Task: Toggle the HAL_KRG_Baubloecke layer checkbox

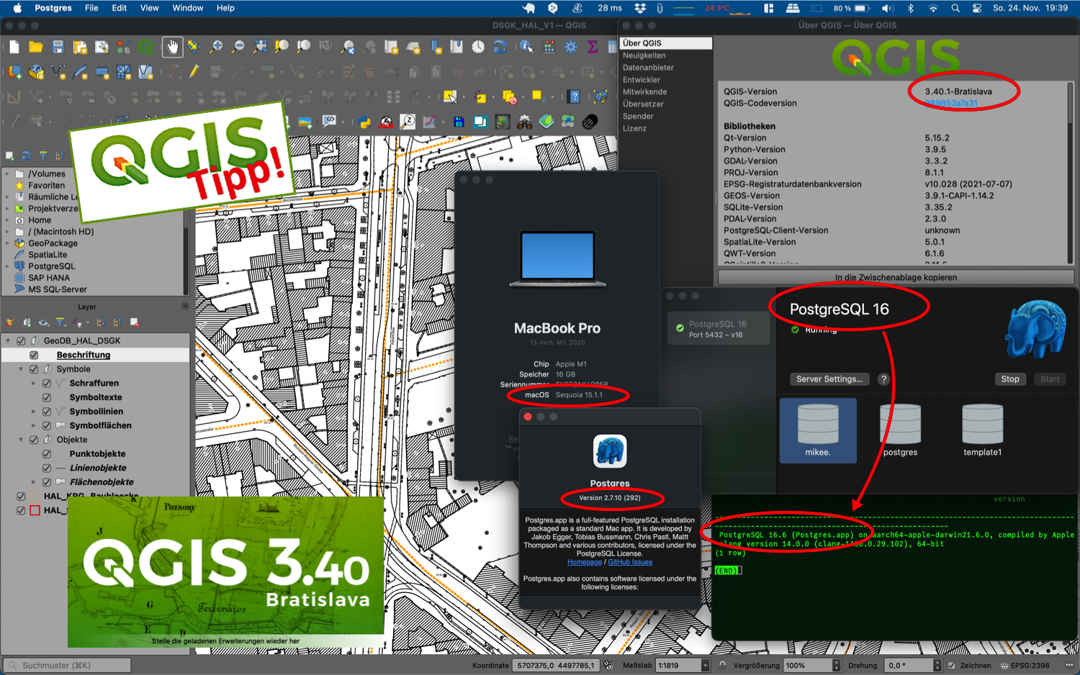Action: [20, 496]
